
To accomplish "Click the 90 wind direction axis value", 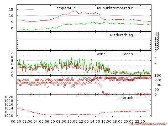I will click(x=156, y=90).
